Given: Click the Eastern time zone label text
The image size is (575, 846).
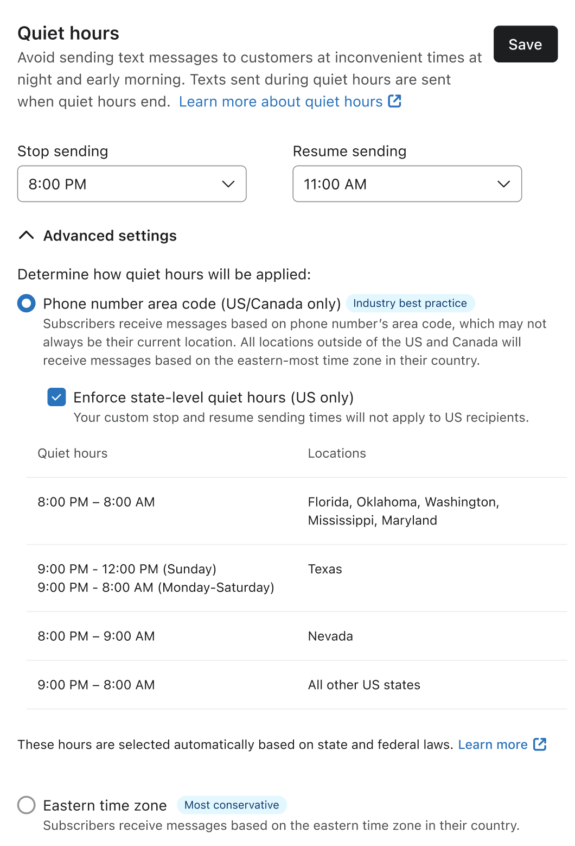Looking at the screenshot, I should click(105, 805).
